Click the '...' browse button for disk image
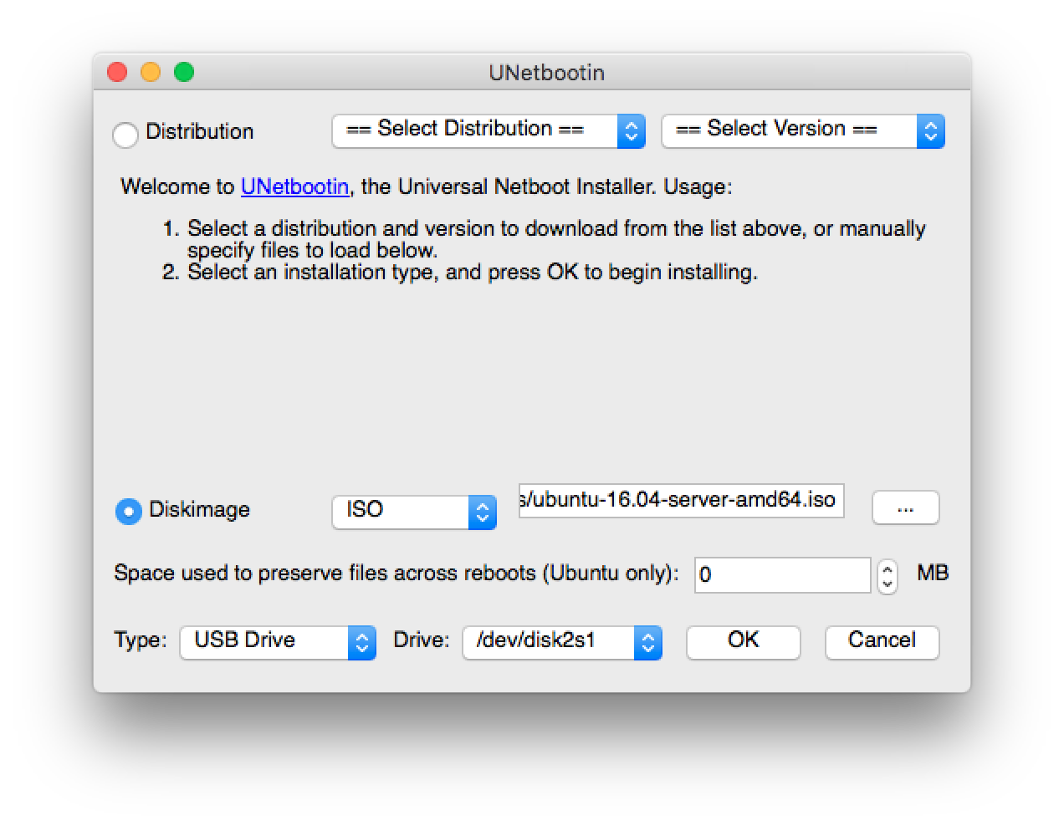Viewport: 1064px width, 826px height. click(x=905, y=507)
